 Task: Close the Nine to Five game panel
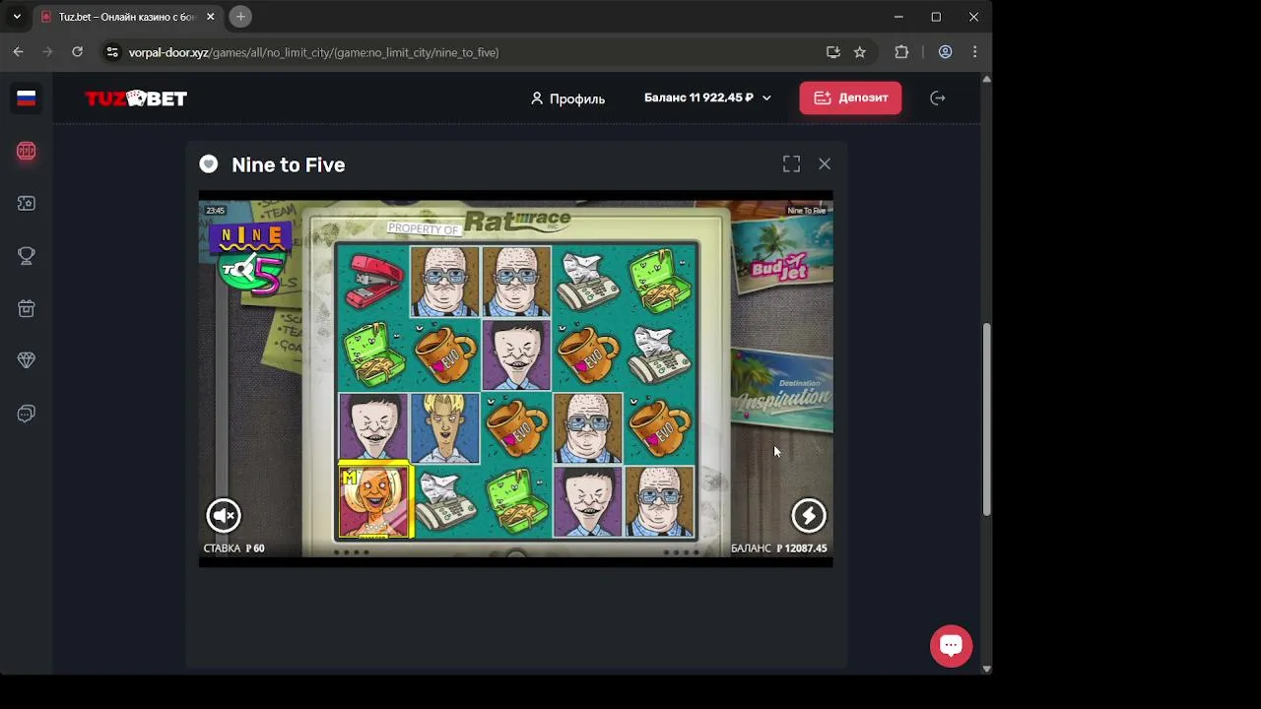pos(825,164)
